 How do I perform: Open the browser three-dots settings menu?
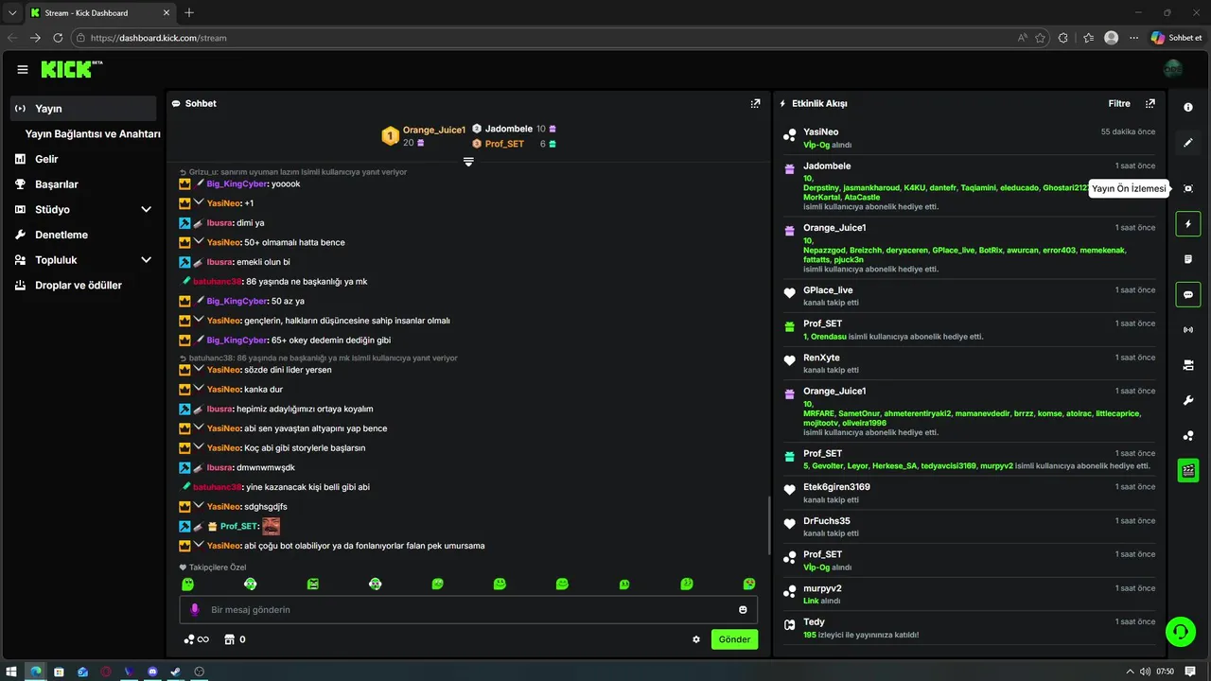[x=1134, y=38]
